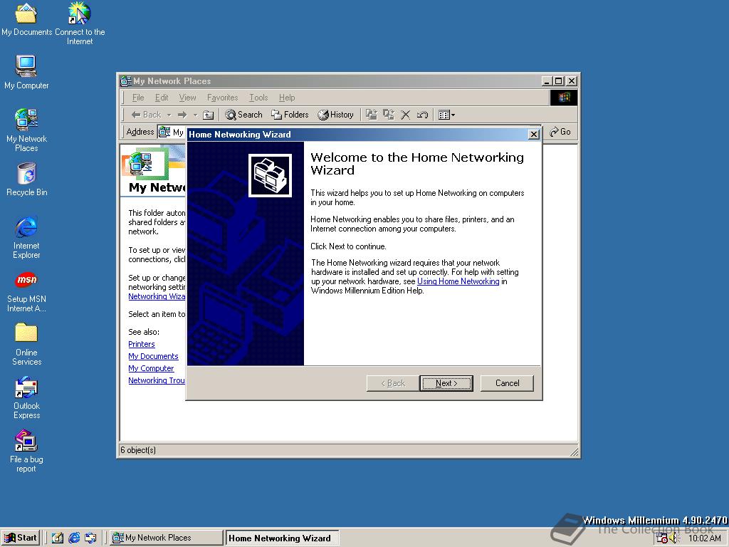Click the Windows logo throbber in window

(x=564, y=98)
